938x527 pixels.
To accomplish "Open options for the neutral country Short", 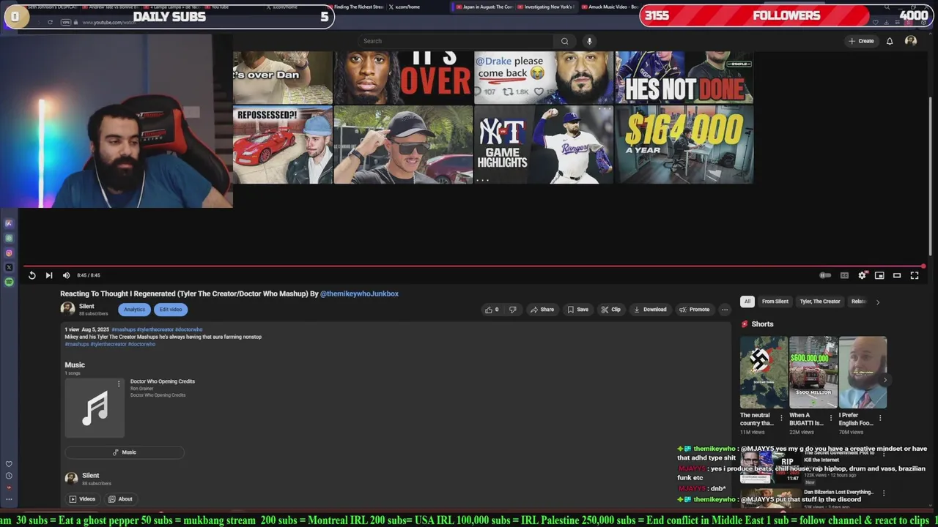I will click(781, 418).
